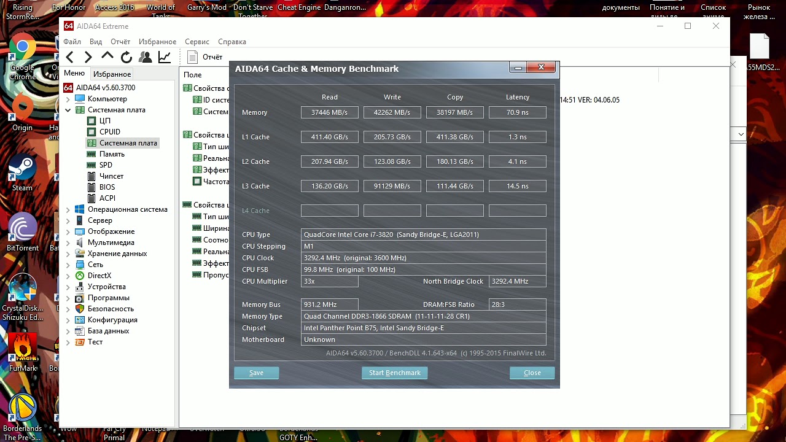Click Memory Read value 37446 MB/s

pos(330,112)
